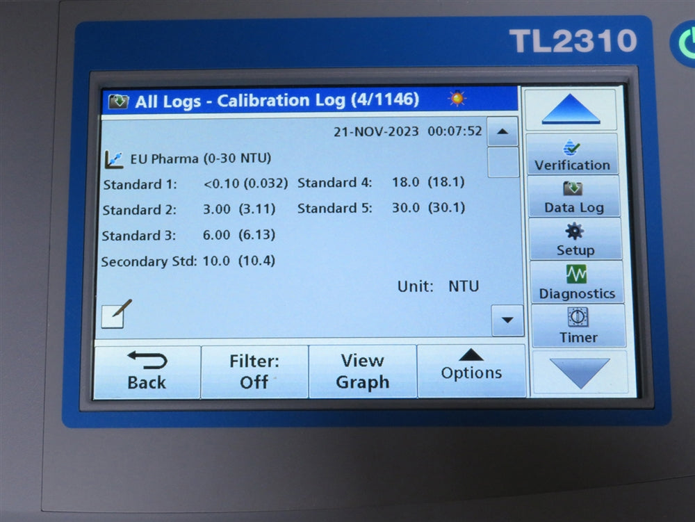Tap the log icon in title bar

118,101
